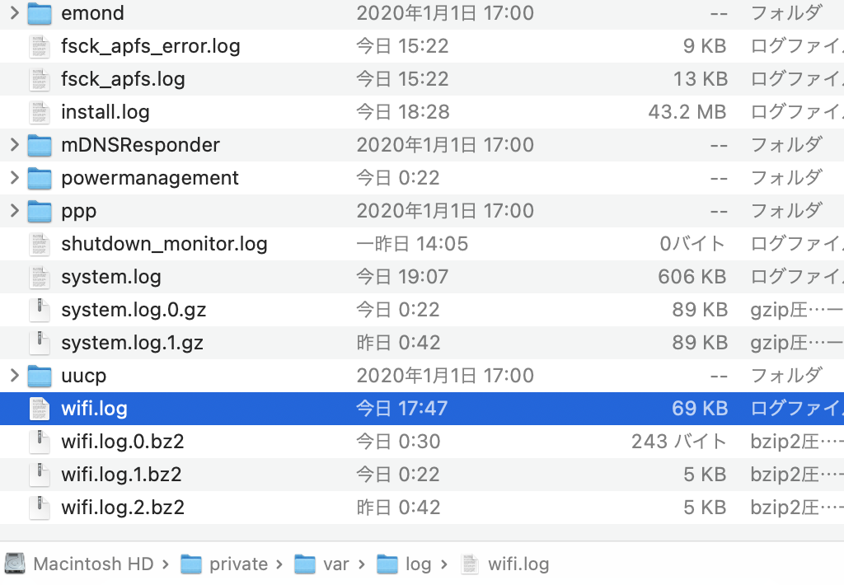Image resolution: width=844 pixels, height=585 pixels.
Task: Click the mDNSResponder folder icon
Action: click(40, 145)
